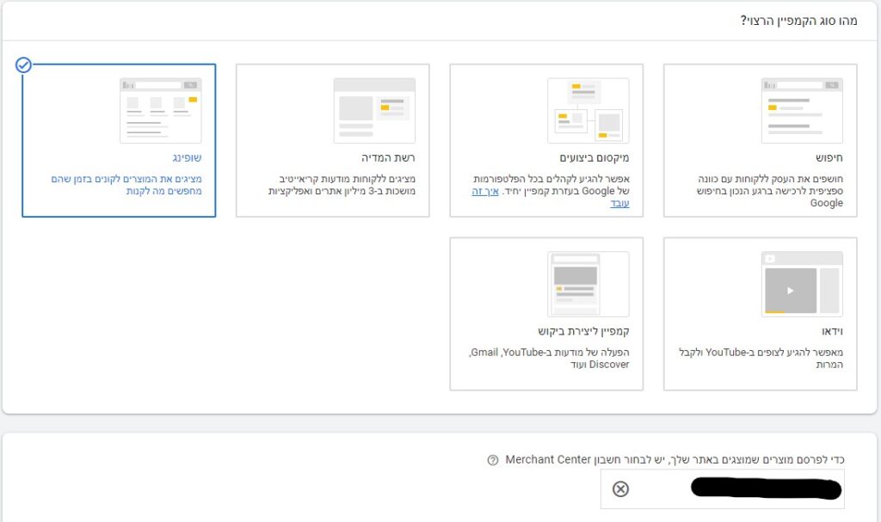Click the Shopping description מציגים את המוצרים
Image resolution: width=881 pixels, height=522 pixels.
(x=126, y=185)
